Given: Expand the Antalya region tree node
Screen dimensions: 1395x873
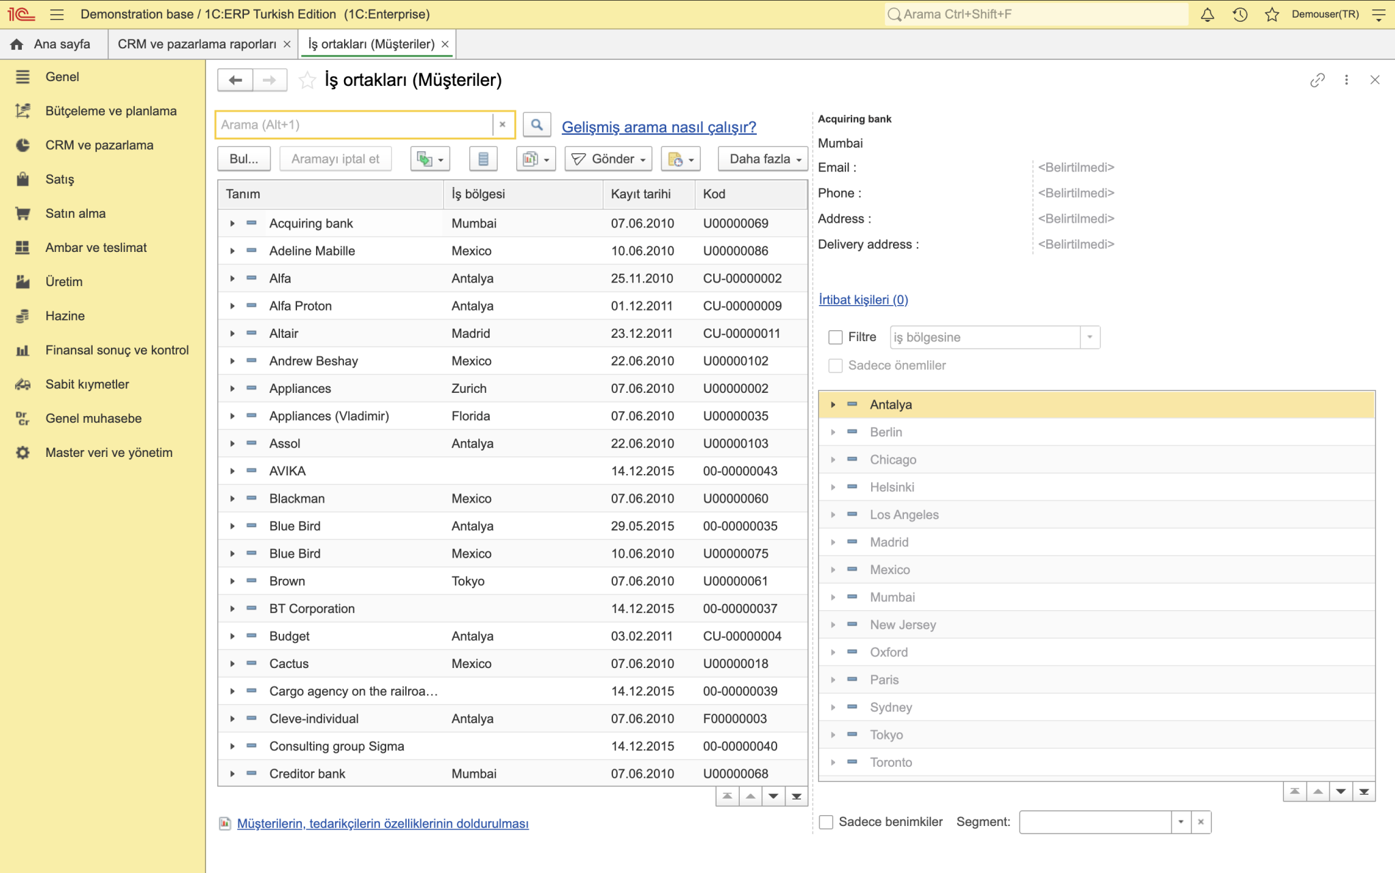Looking at the screenshot, I should (832, 404).
